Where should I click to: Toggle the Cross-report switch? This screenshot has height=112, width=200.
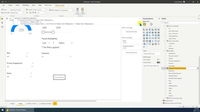click(x=158, y=59)
